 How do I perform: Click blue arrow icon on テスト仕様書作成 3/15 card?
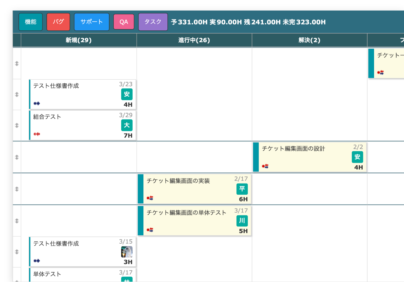click(37, 261)
